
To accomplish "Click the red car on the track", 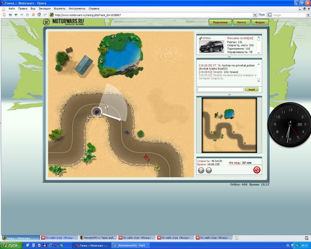I will click(146, 158).
